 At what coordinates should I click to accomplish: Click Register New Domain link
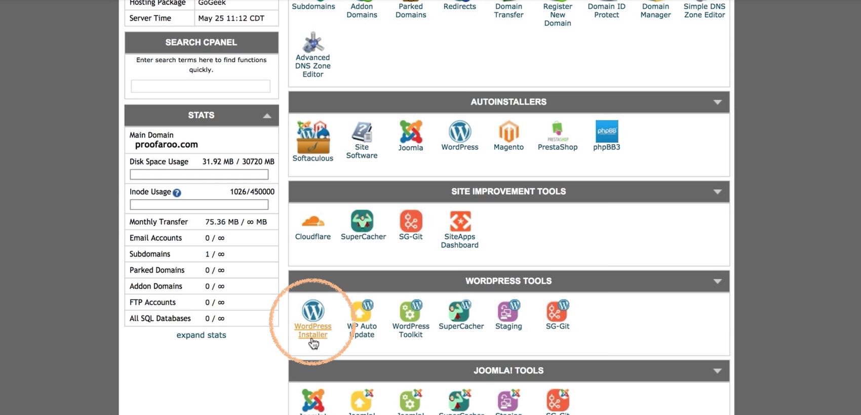coord(558,15)
